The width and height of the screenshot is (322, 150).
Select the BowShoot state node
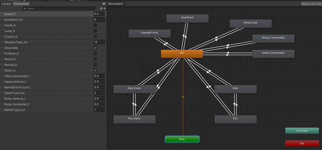(187, 18)
